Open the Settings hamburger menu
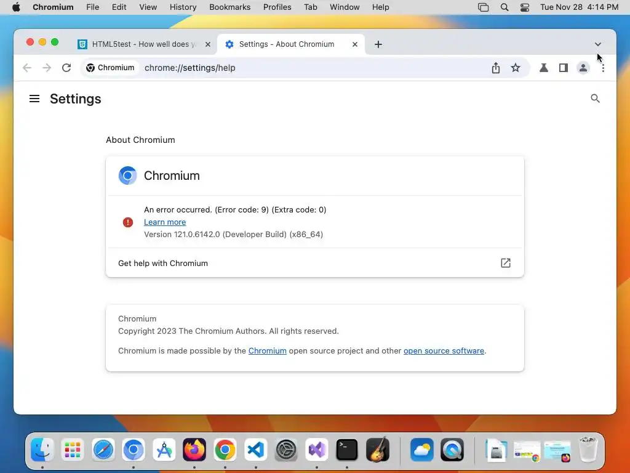630x473 pixels. click(x=34, y=99)
